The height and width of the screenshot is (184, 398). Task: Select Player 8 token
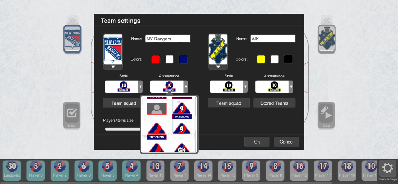click(x=275, y=170)
